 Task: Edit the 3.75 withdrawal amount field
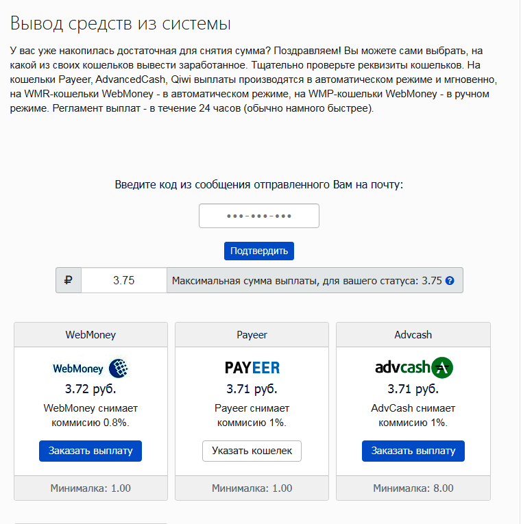click(124, 280)
